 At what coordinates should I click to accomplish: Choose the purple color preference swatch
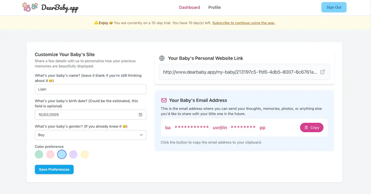(73, 154)
